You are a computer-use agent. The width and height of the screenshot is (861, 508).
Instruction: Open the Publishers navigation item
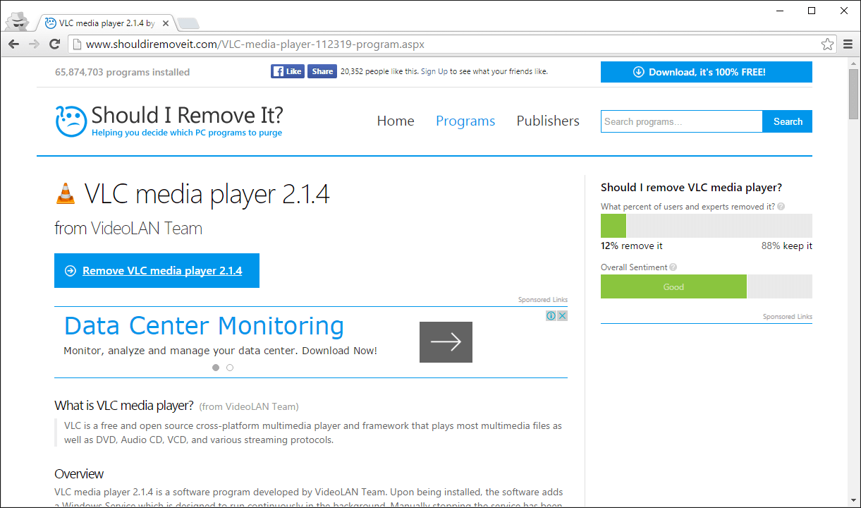pyautogui.click(x=548, y=121)
